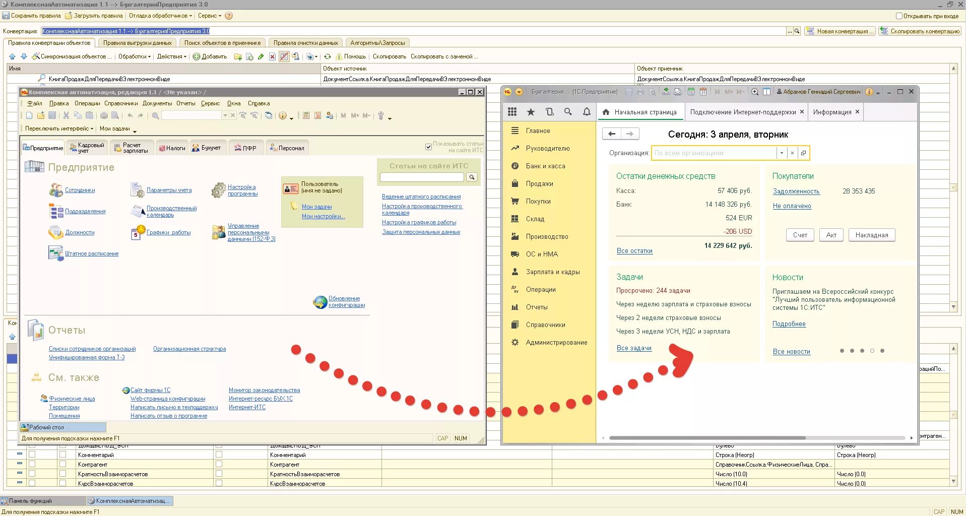Open Обработки dropdown in converter toolbar
This screenshot has height=516, width=966.
pos(135,56)
